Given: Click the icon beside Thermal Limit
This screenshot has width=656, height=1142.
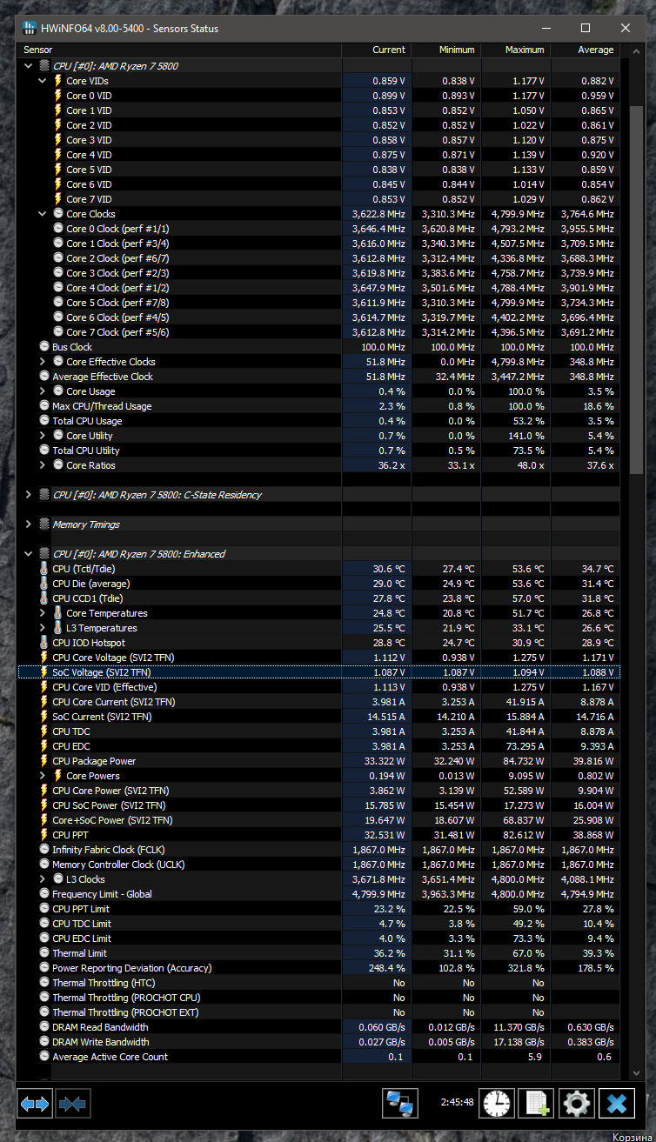Looking at the screenshot, I should coord(44,953).
